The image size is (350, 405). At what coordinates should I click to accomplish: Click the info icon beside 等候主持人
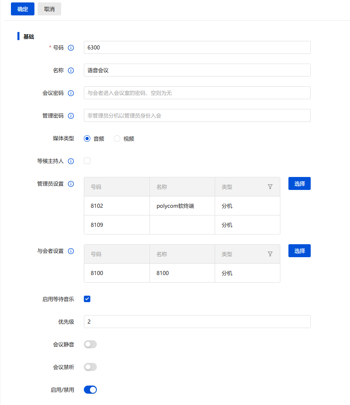(x=71, y=161)
